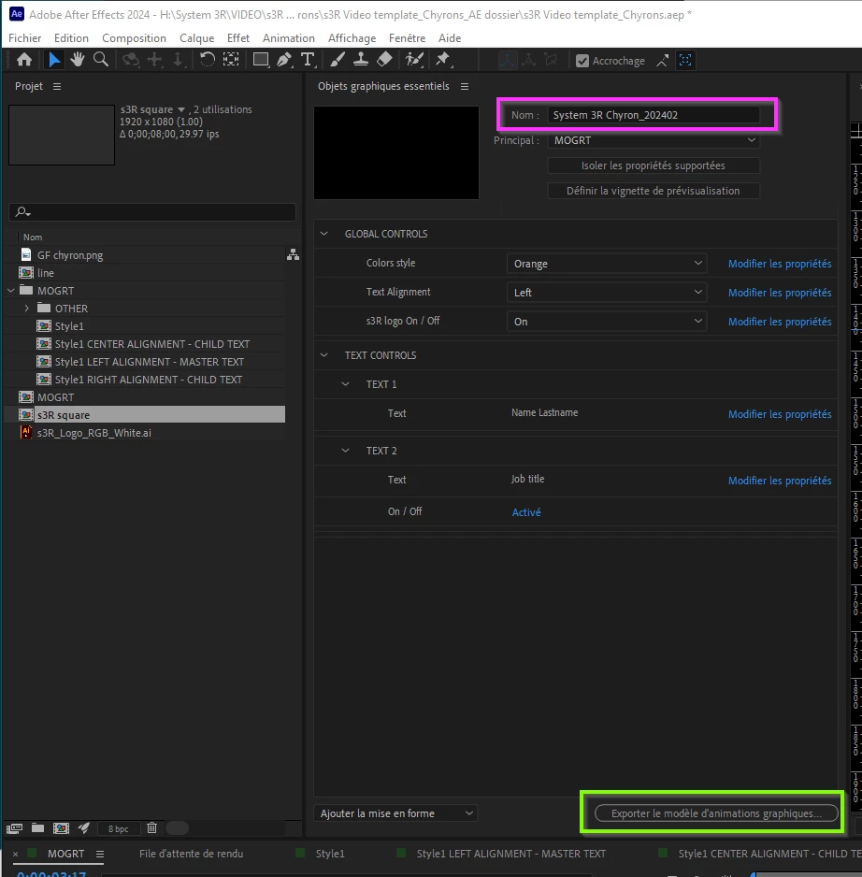Viewport: 862px width, 877px height.
Task: Open Projet panel hamburger menu
Action: coord(57,86)
